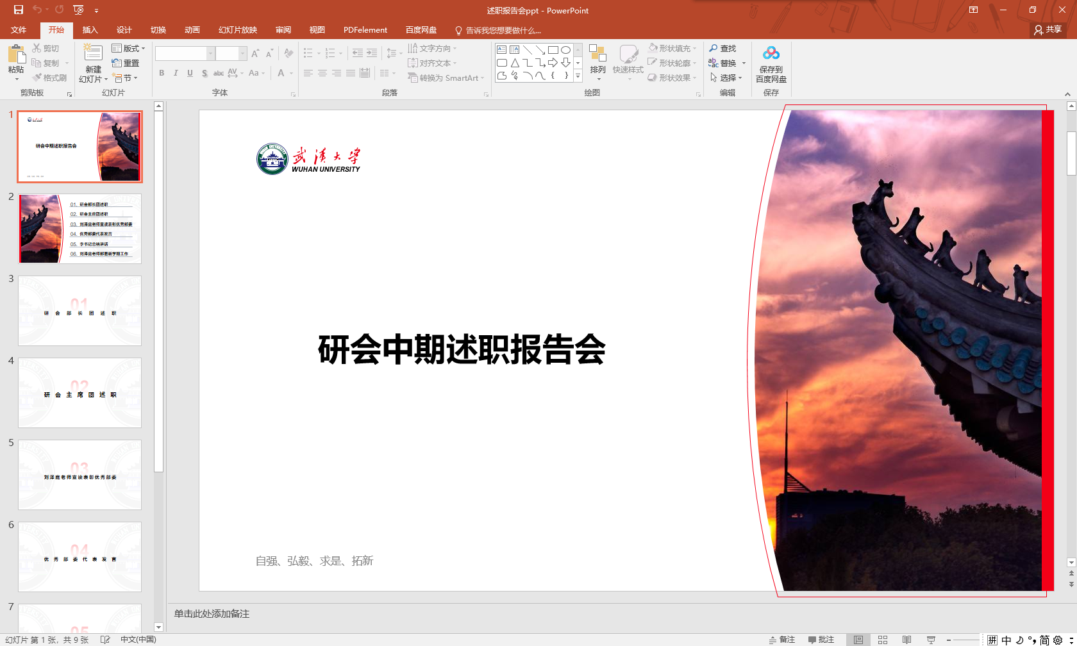Click the 共享 share button
The height and width of the screenshot is (646, 1077).
coord(1048,29)
